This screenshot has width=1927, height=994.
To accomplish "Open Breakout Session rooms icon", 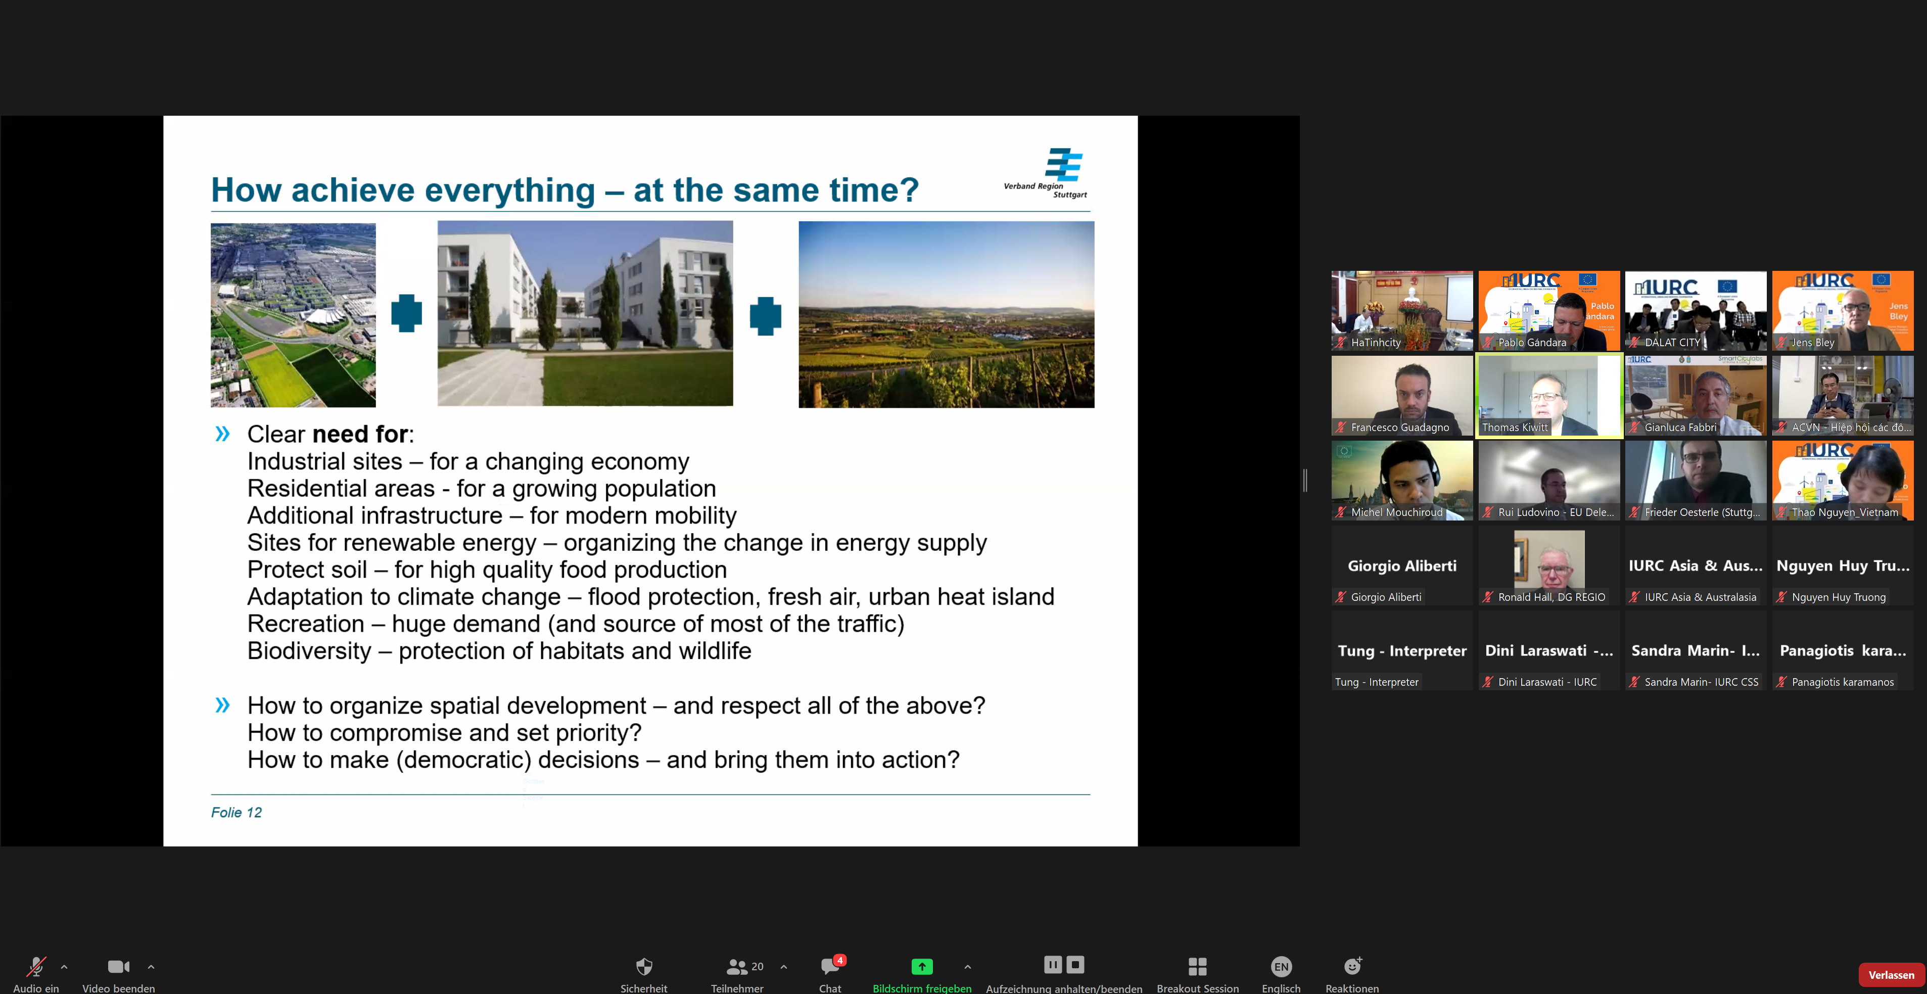I will (1197, 966).
